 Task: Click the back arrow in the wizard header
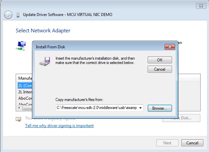coord(8,15)
